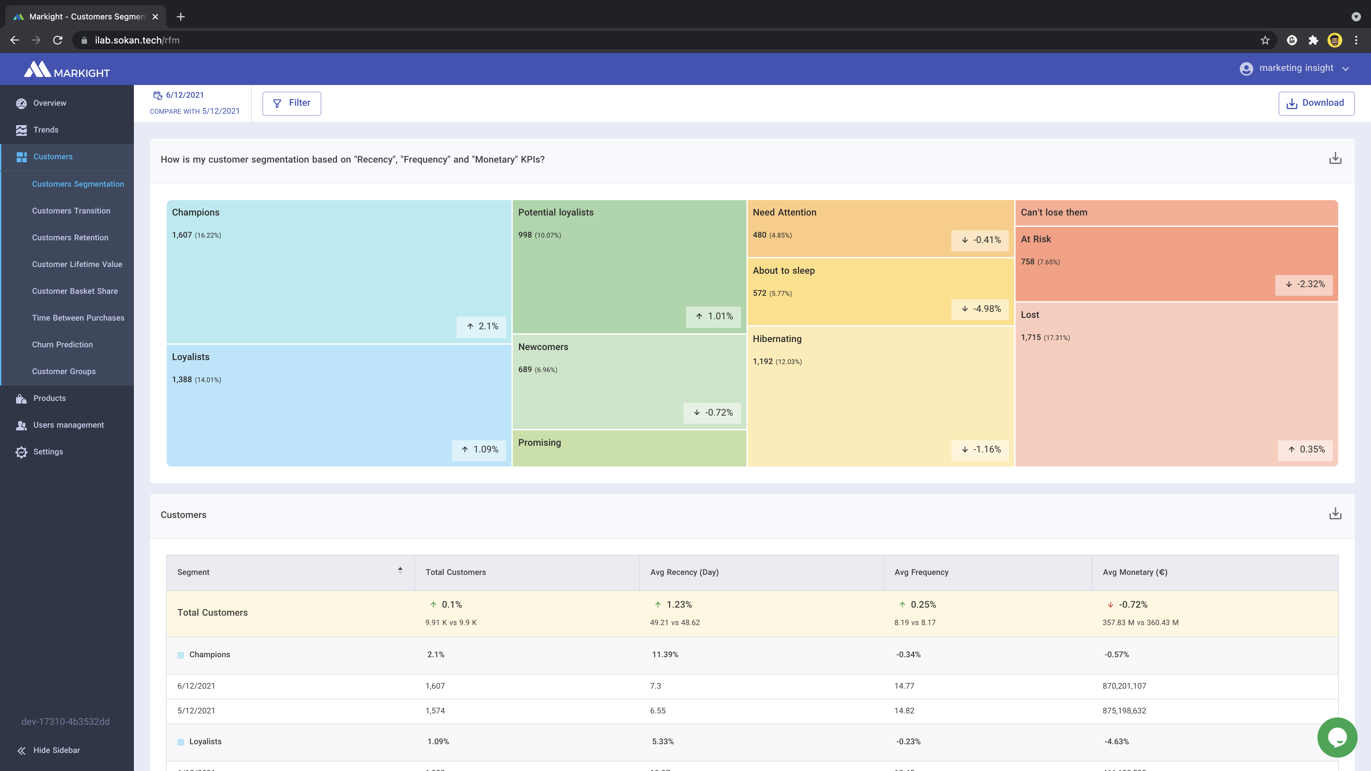Image resolution: width=1371 pixels, height=771 pixels.
Task: Download the RFM segmentation treemap chart
Action: [1335, 159]
